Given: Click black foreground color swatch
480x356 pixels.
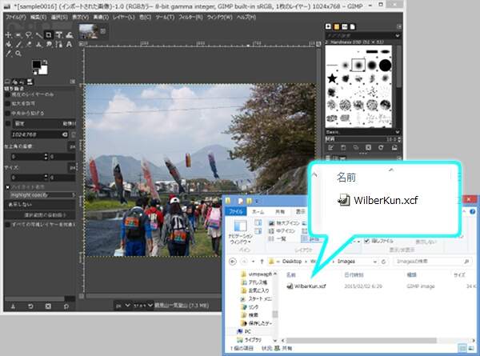Looking at the screenshot, I should pyautogui.click(x=37, y=64).
